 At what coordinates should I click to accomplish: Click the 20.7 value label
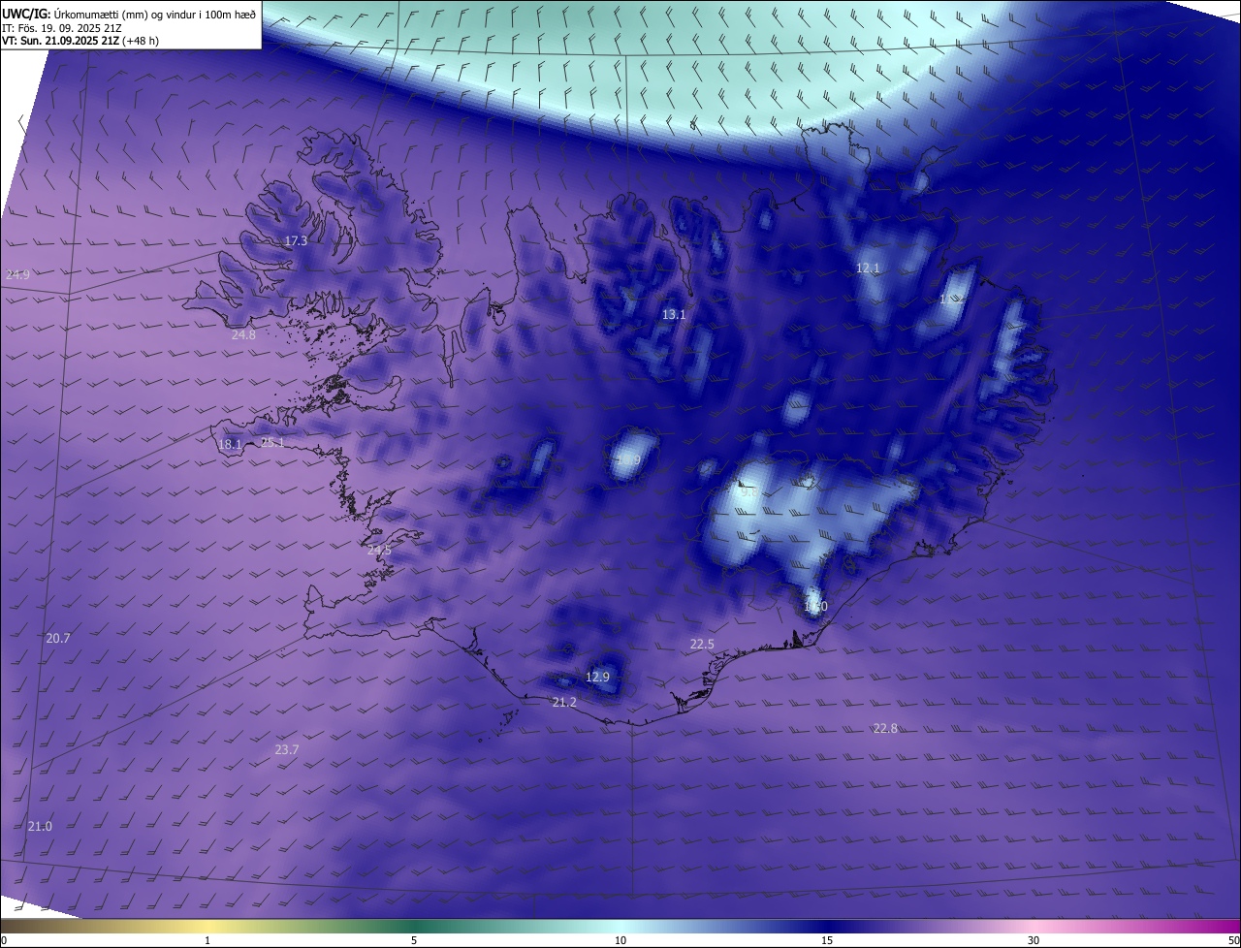tap(58, 638)
